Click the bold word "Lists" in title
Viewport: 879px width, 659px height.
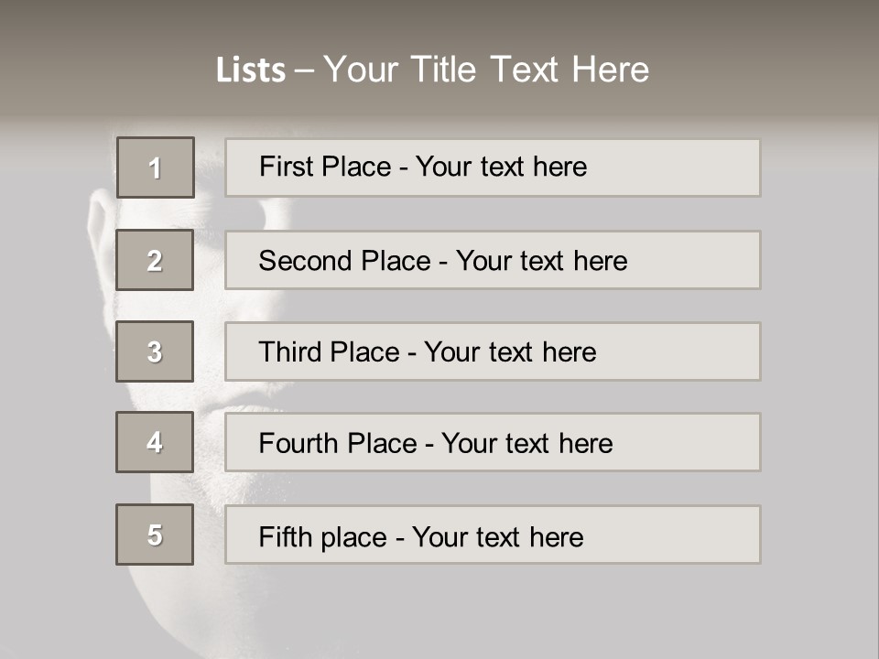pyautogui.click(x=250, y=70)
